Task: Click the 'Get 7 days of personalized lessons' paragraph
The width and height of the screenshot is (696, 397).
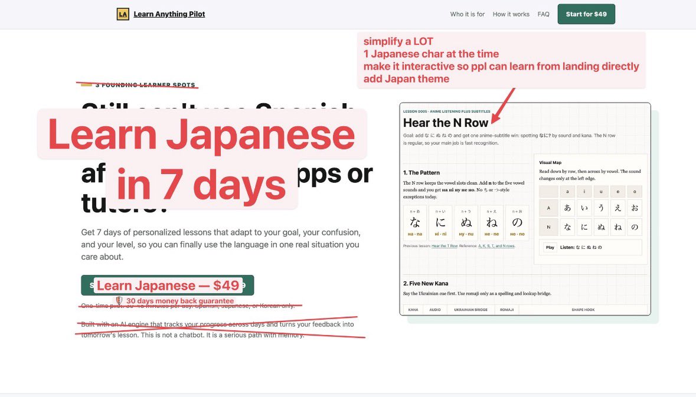Action: tap(221, 244)
